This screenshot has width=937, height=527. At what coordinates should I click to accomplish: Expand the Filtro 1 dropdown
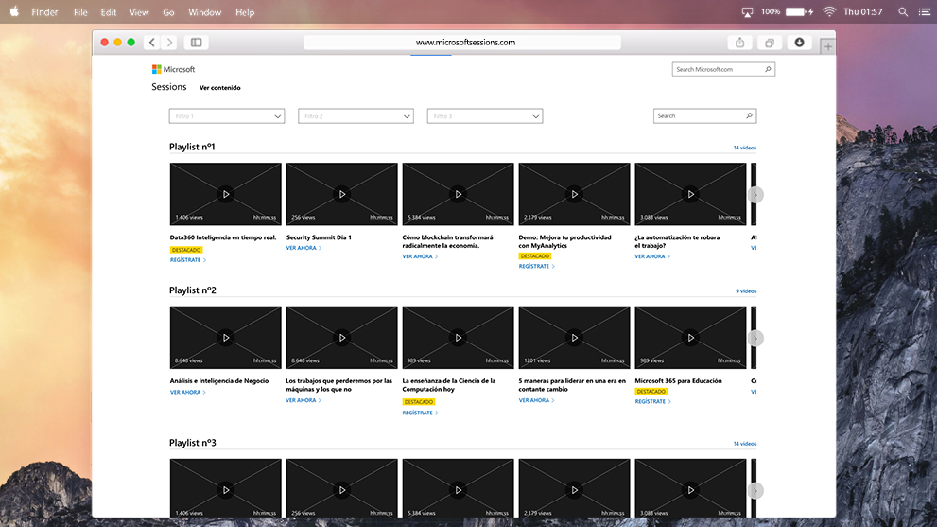coord(226,116)
